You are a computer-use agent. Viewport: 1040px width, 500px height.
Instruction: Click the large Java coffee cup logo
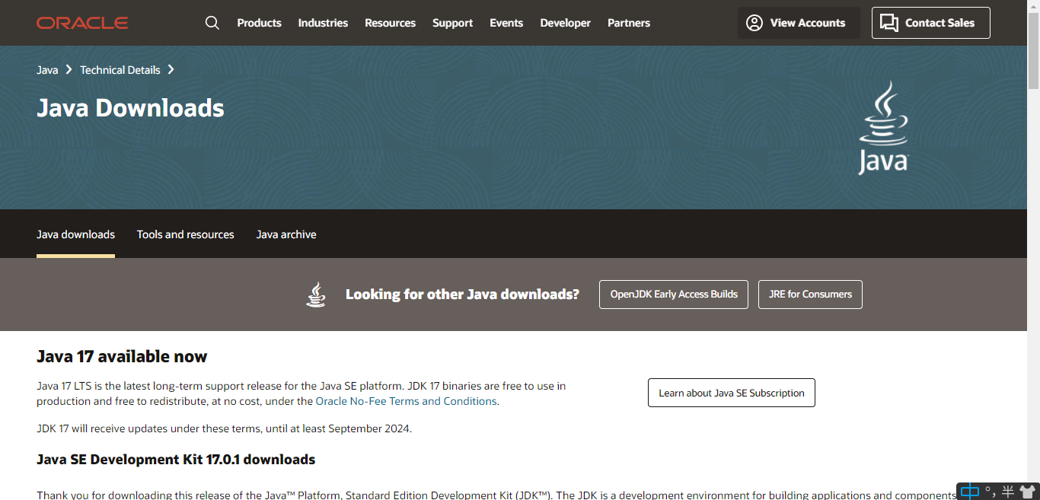coord(884,128)
